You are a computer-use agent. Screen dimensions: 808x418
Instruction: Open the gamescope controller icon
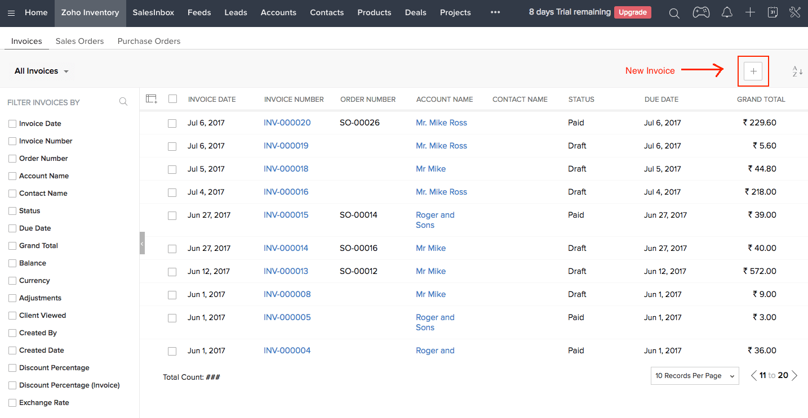tap(701, 12)
